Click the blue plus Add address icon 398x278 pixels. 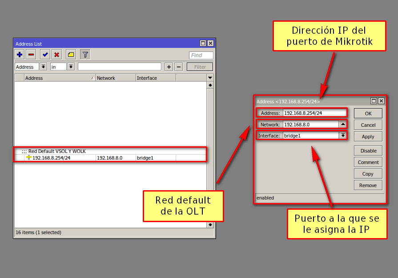click(x=20, y=55)
